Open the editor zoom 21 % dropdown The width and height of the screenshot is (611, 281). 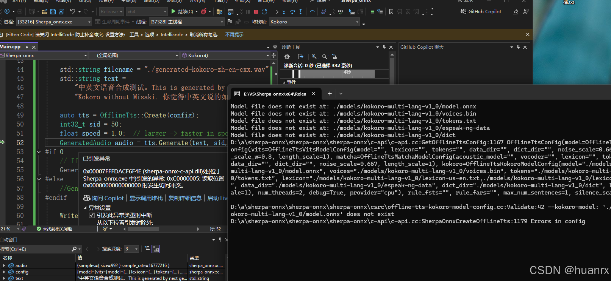click(x=10, y=229)
